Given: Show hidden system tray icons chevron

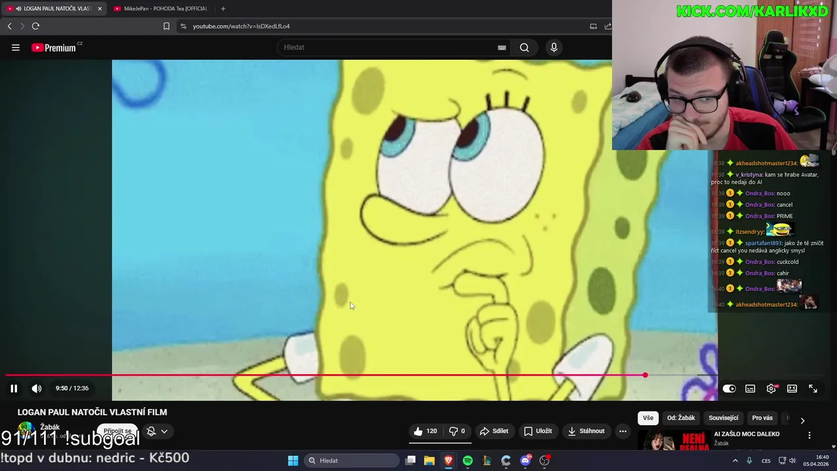Looking at the screenshot, I should [x=735, y=461].
